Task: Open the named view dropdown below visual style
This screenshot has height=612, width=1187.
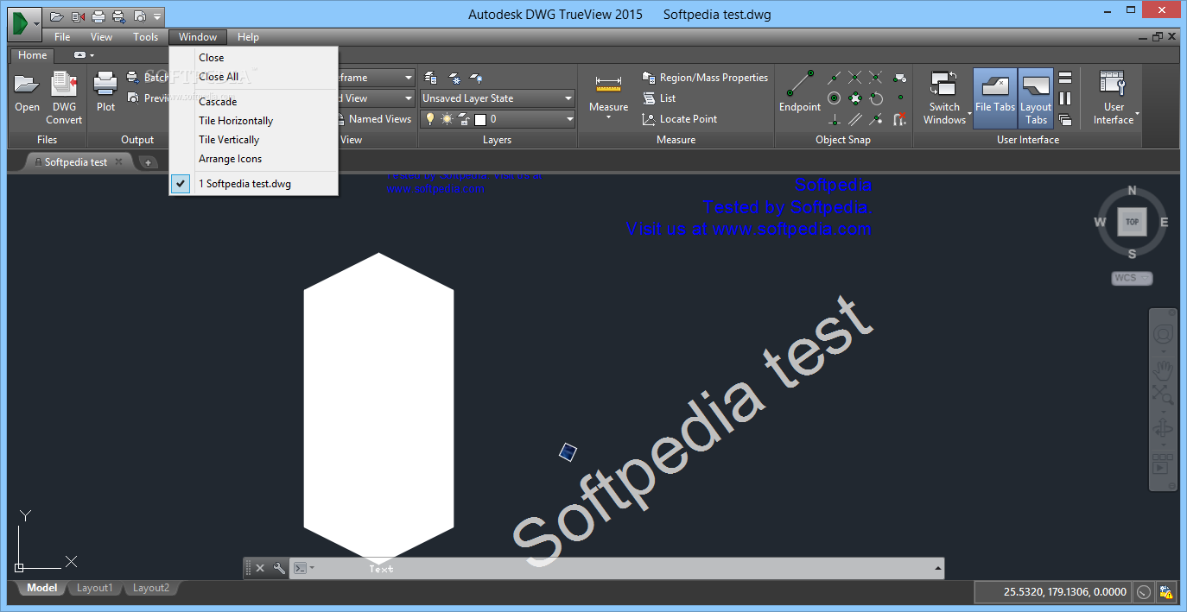Action: pyautogui.click(x=376, y=98)
